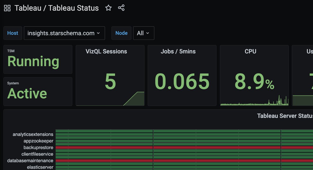Click the CPU sparkline graph

click(x=254, y=100)
